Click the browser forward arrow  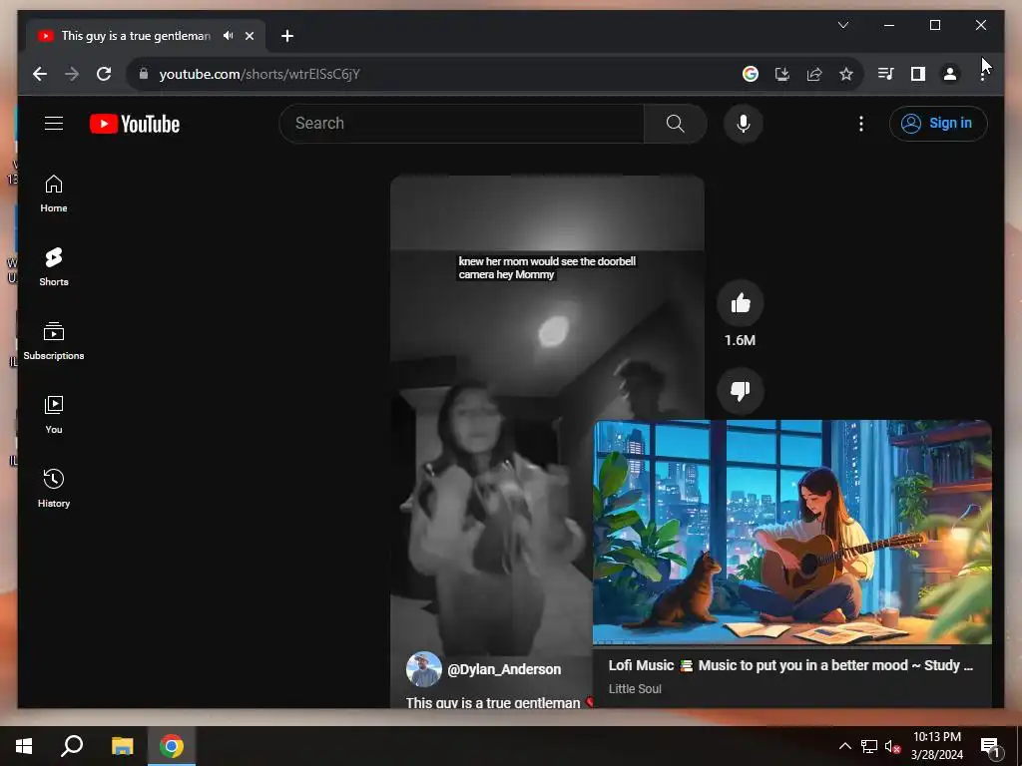tap(72, 74)
